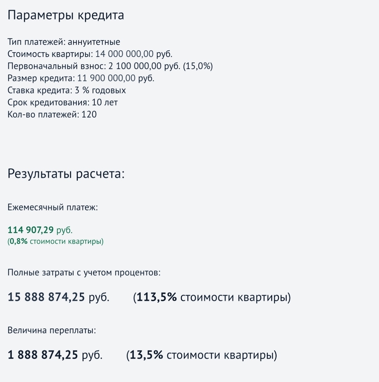Click total cost 15 888 874,25 руб.
The width and height of the screenshot is (379, 382).
coord(59,297)
